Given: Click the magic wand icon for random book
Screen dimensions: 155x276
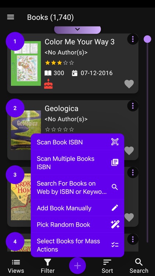Looking at the screenshot, I should tap(115, 224).
